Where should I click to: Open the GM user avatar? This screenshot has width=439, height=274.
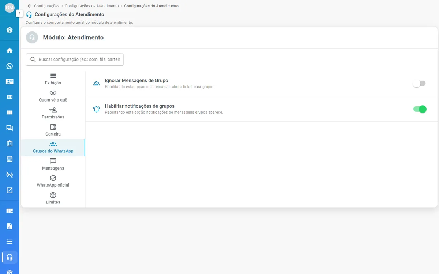pos(10,8)
